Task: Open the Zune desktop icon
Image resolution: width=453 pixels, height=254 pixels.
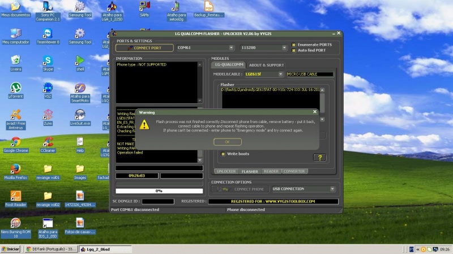Action: 48,117
